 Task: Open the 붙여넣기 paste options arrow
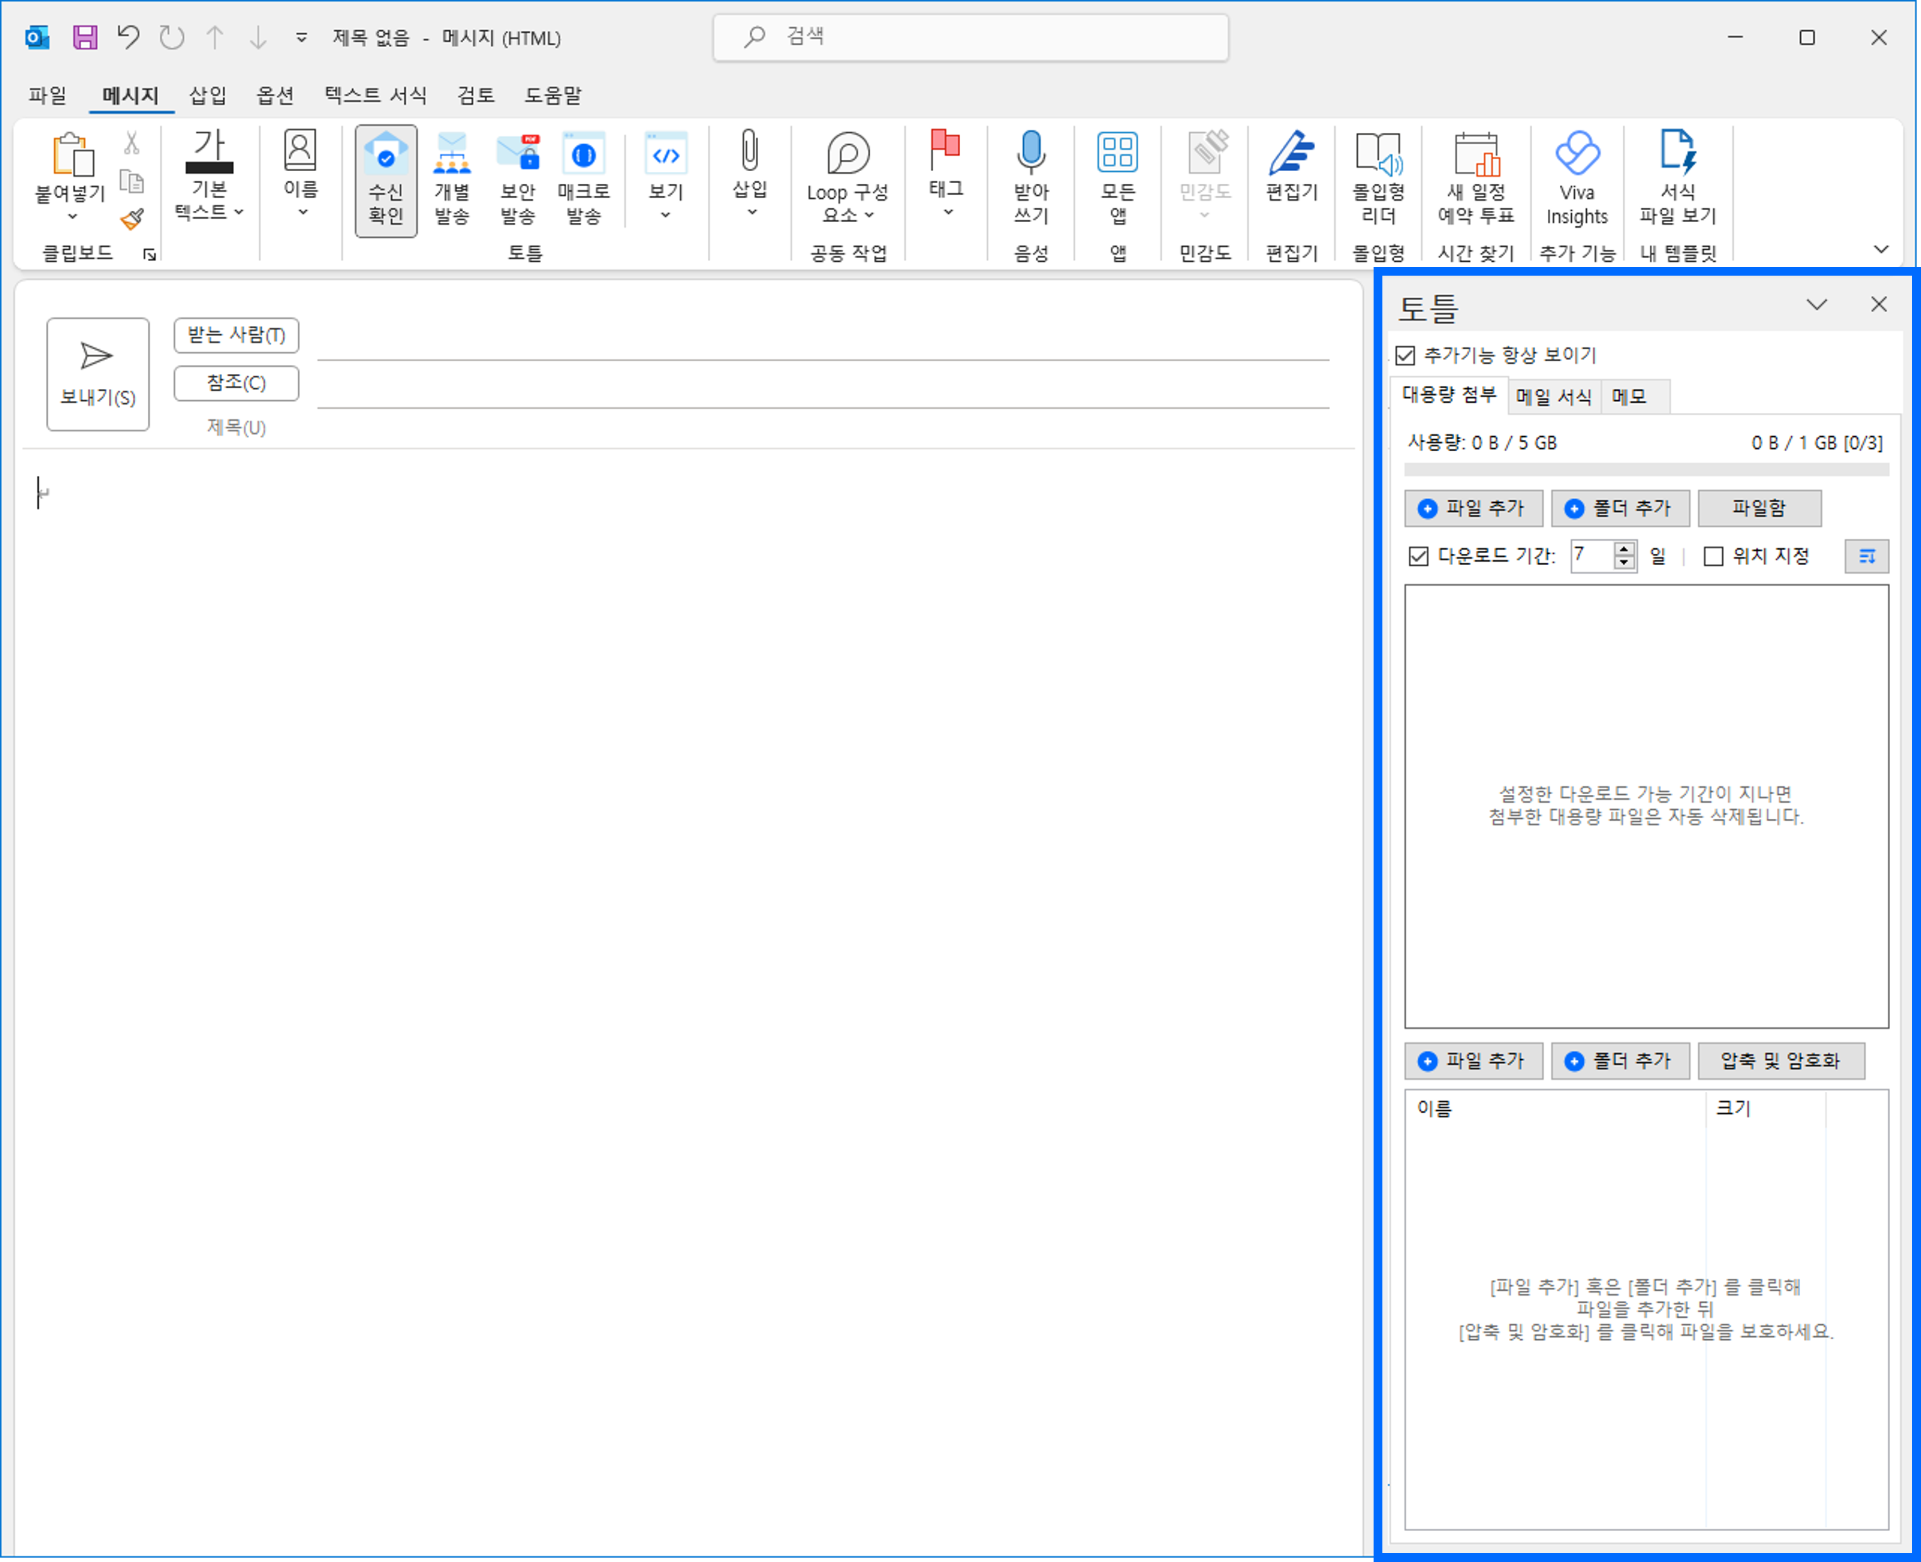tap(72, 216)
